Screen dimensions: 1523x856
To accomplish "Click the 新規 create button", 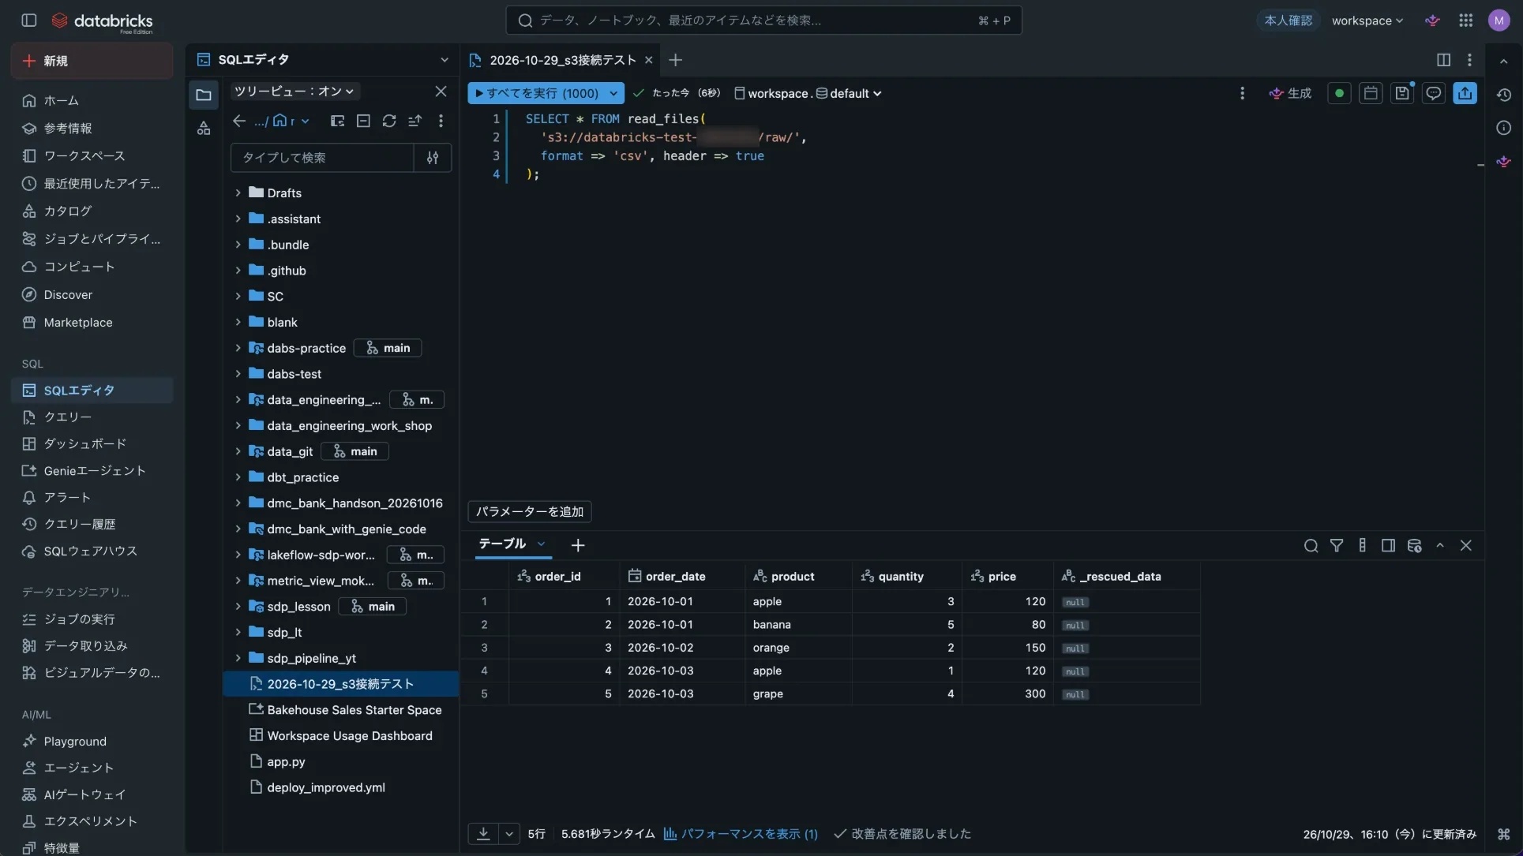I will 92,61.
